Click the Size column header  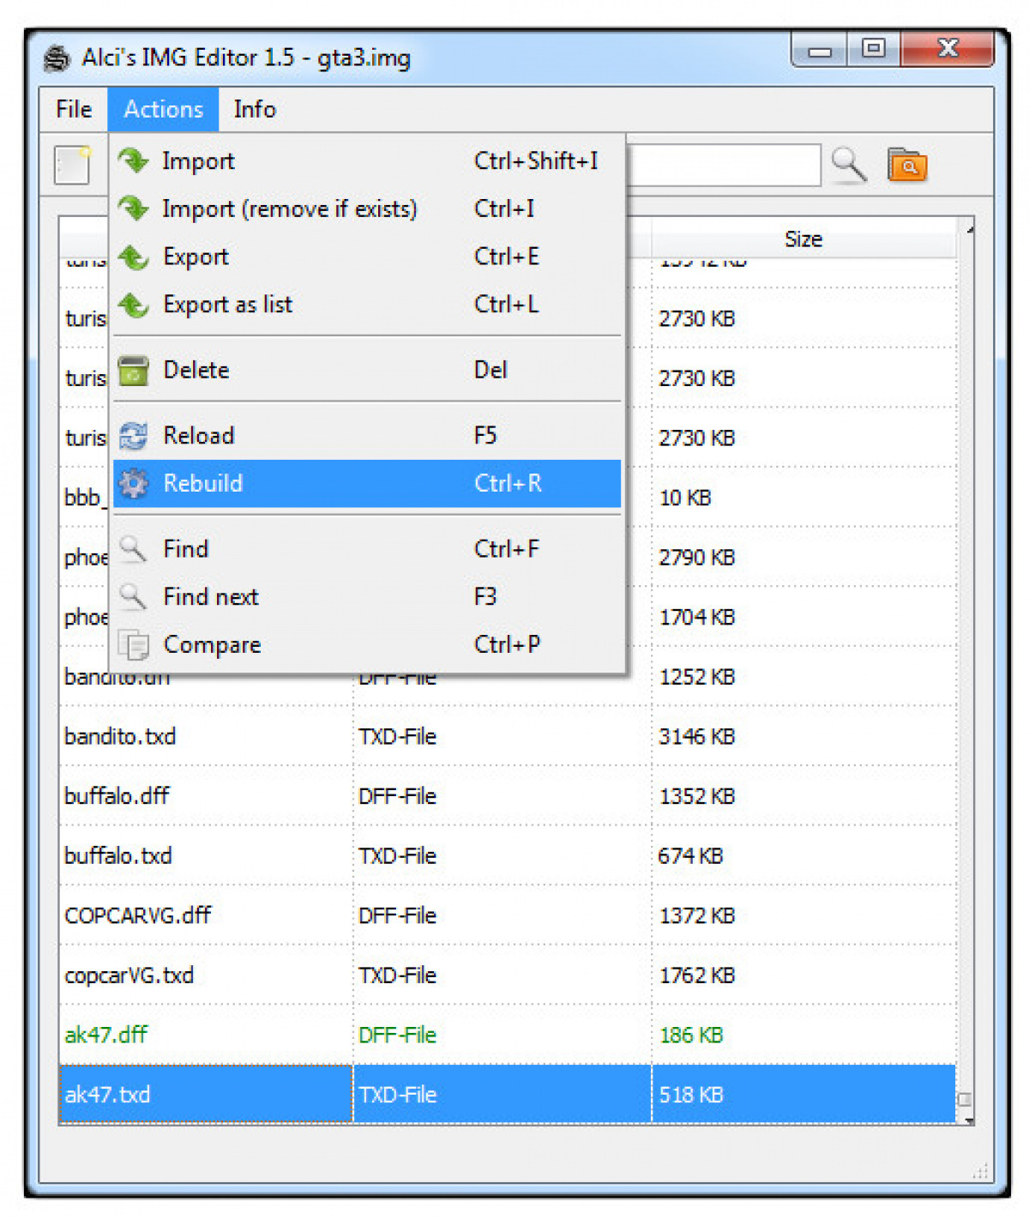point(803,239)
